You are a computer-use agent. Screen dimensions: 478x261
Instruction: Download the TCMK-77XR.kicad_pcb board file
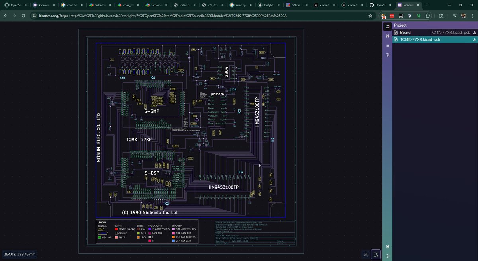pyautogui.click(x=474, y=33)
